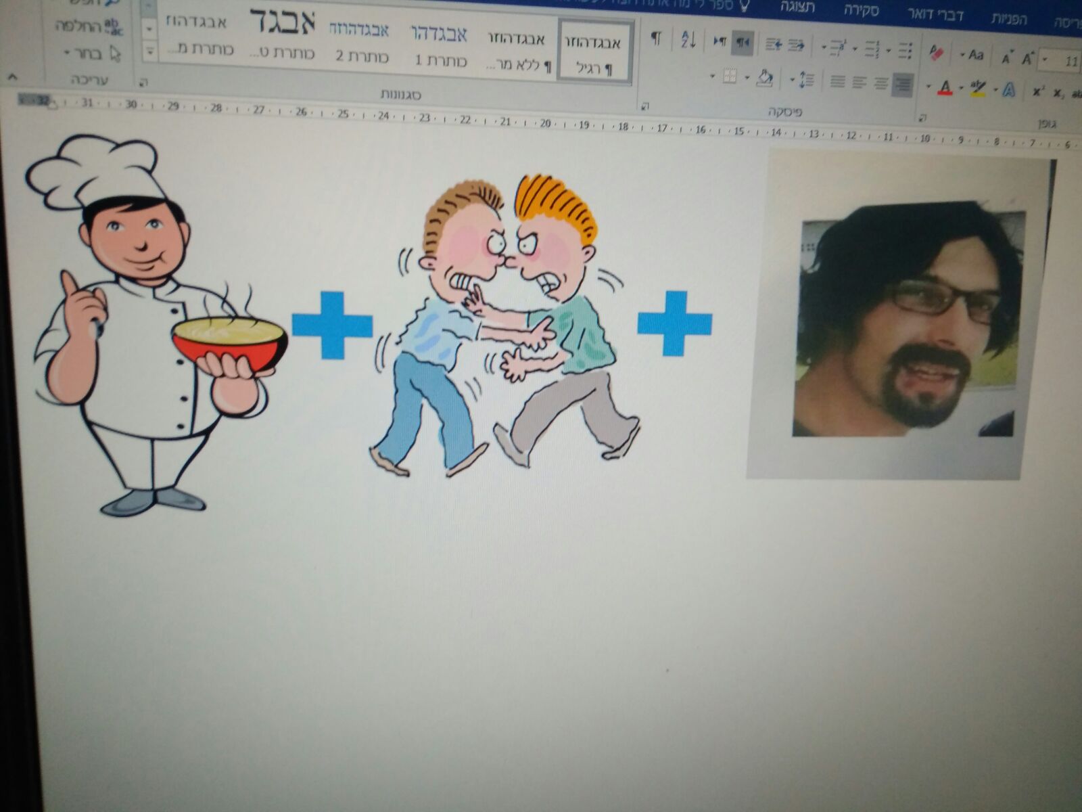Toggle the highlighted align right button
The height and width of the screenshot is (812, 1082).
[x=902, y=85]
